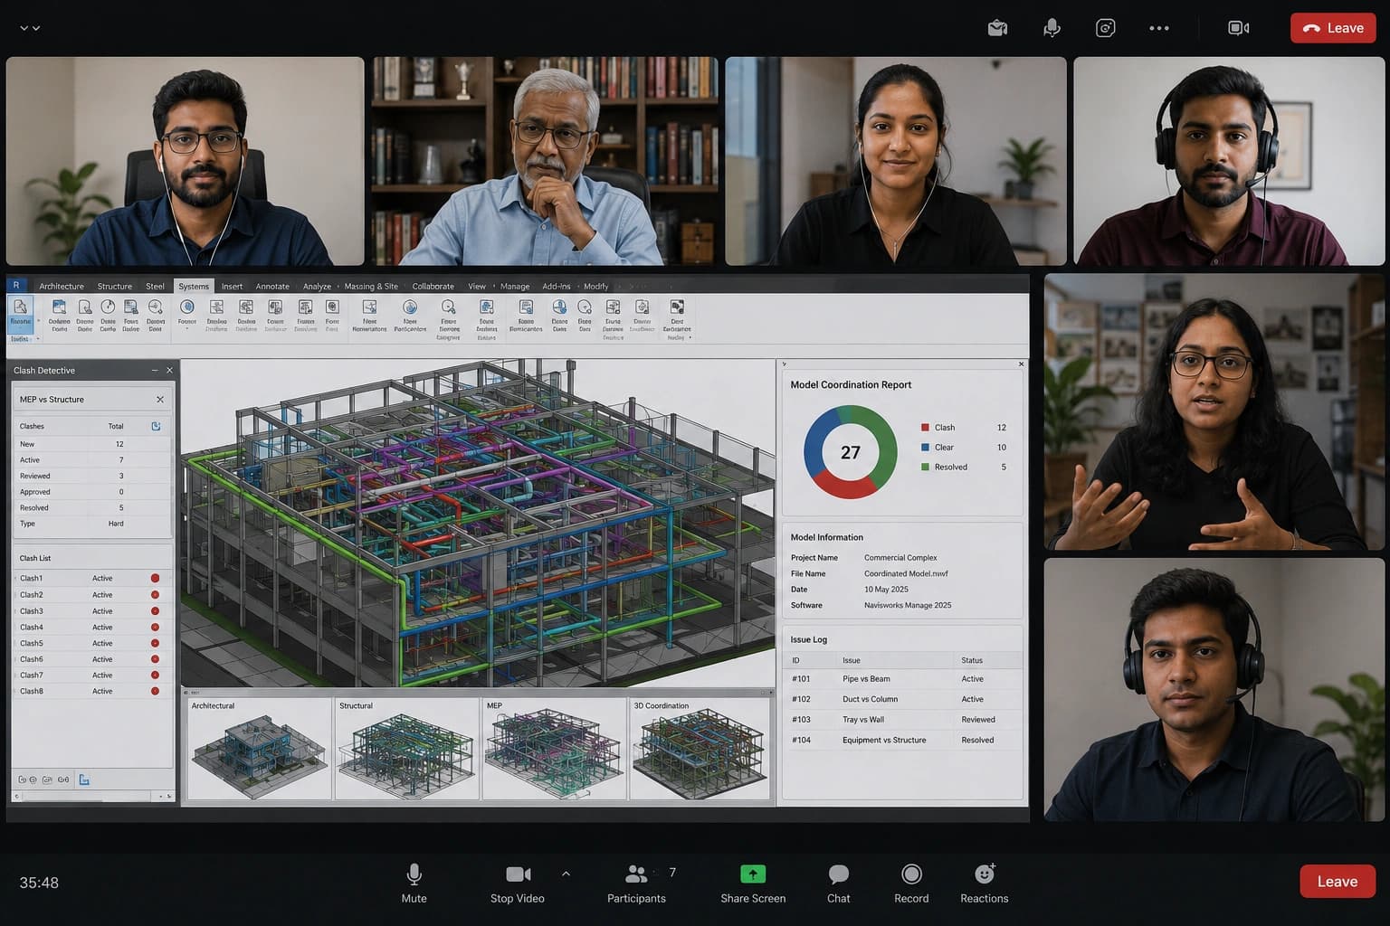Click the green Resolved legend swatch
Viewport: 1390px width, 926px height.
tap(925, 467)
